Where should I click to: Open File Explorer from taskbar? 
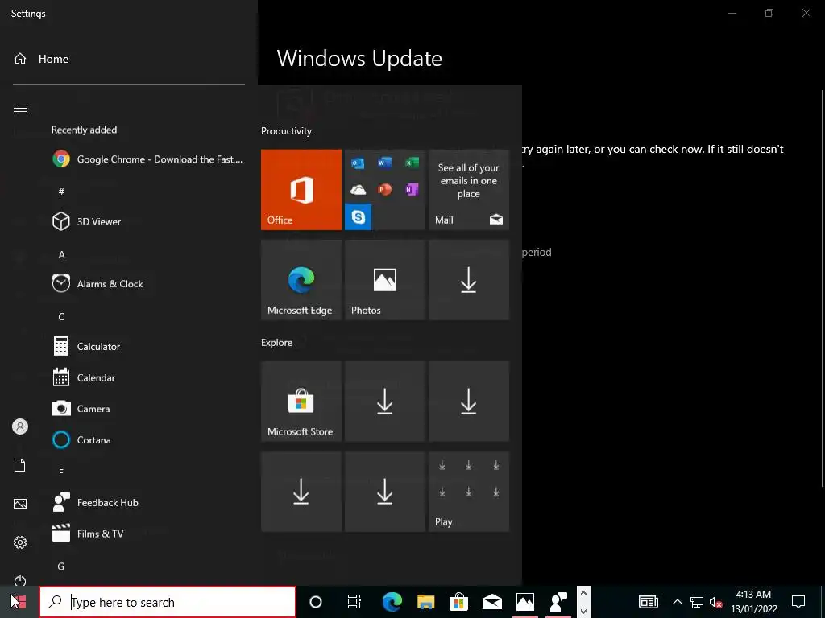[425, 602]
